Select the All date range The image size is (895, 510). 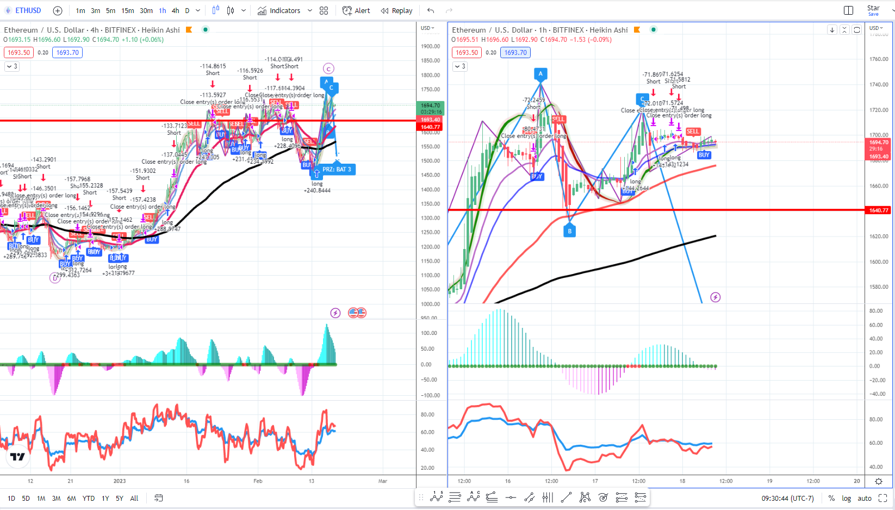pos(134,498)
